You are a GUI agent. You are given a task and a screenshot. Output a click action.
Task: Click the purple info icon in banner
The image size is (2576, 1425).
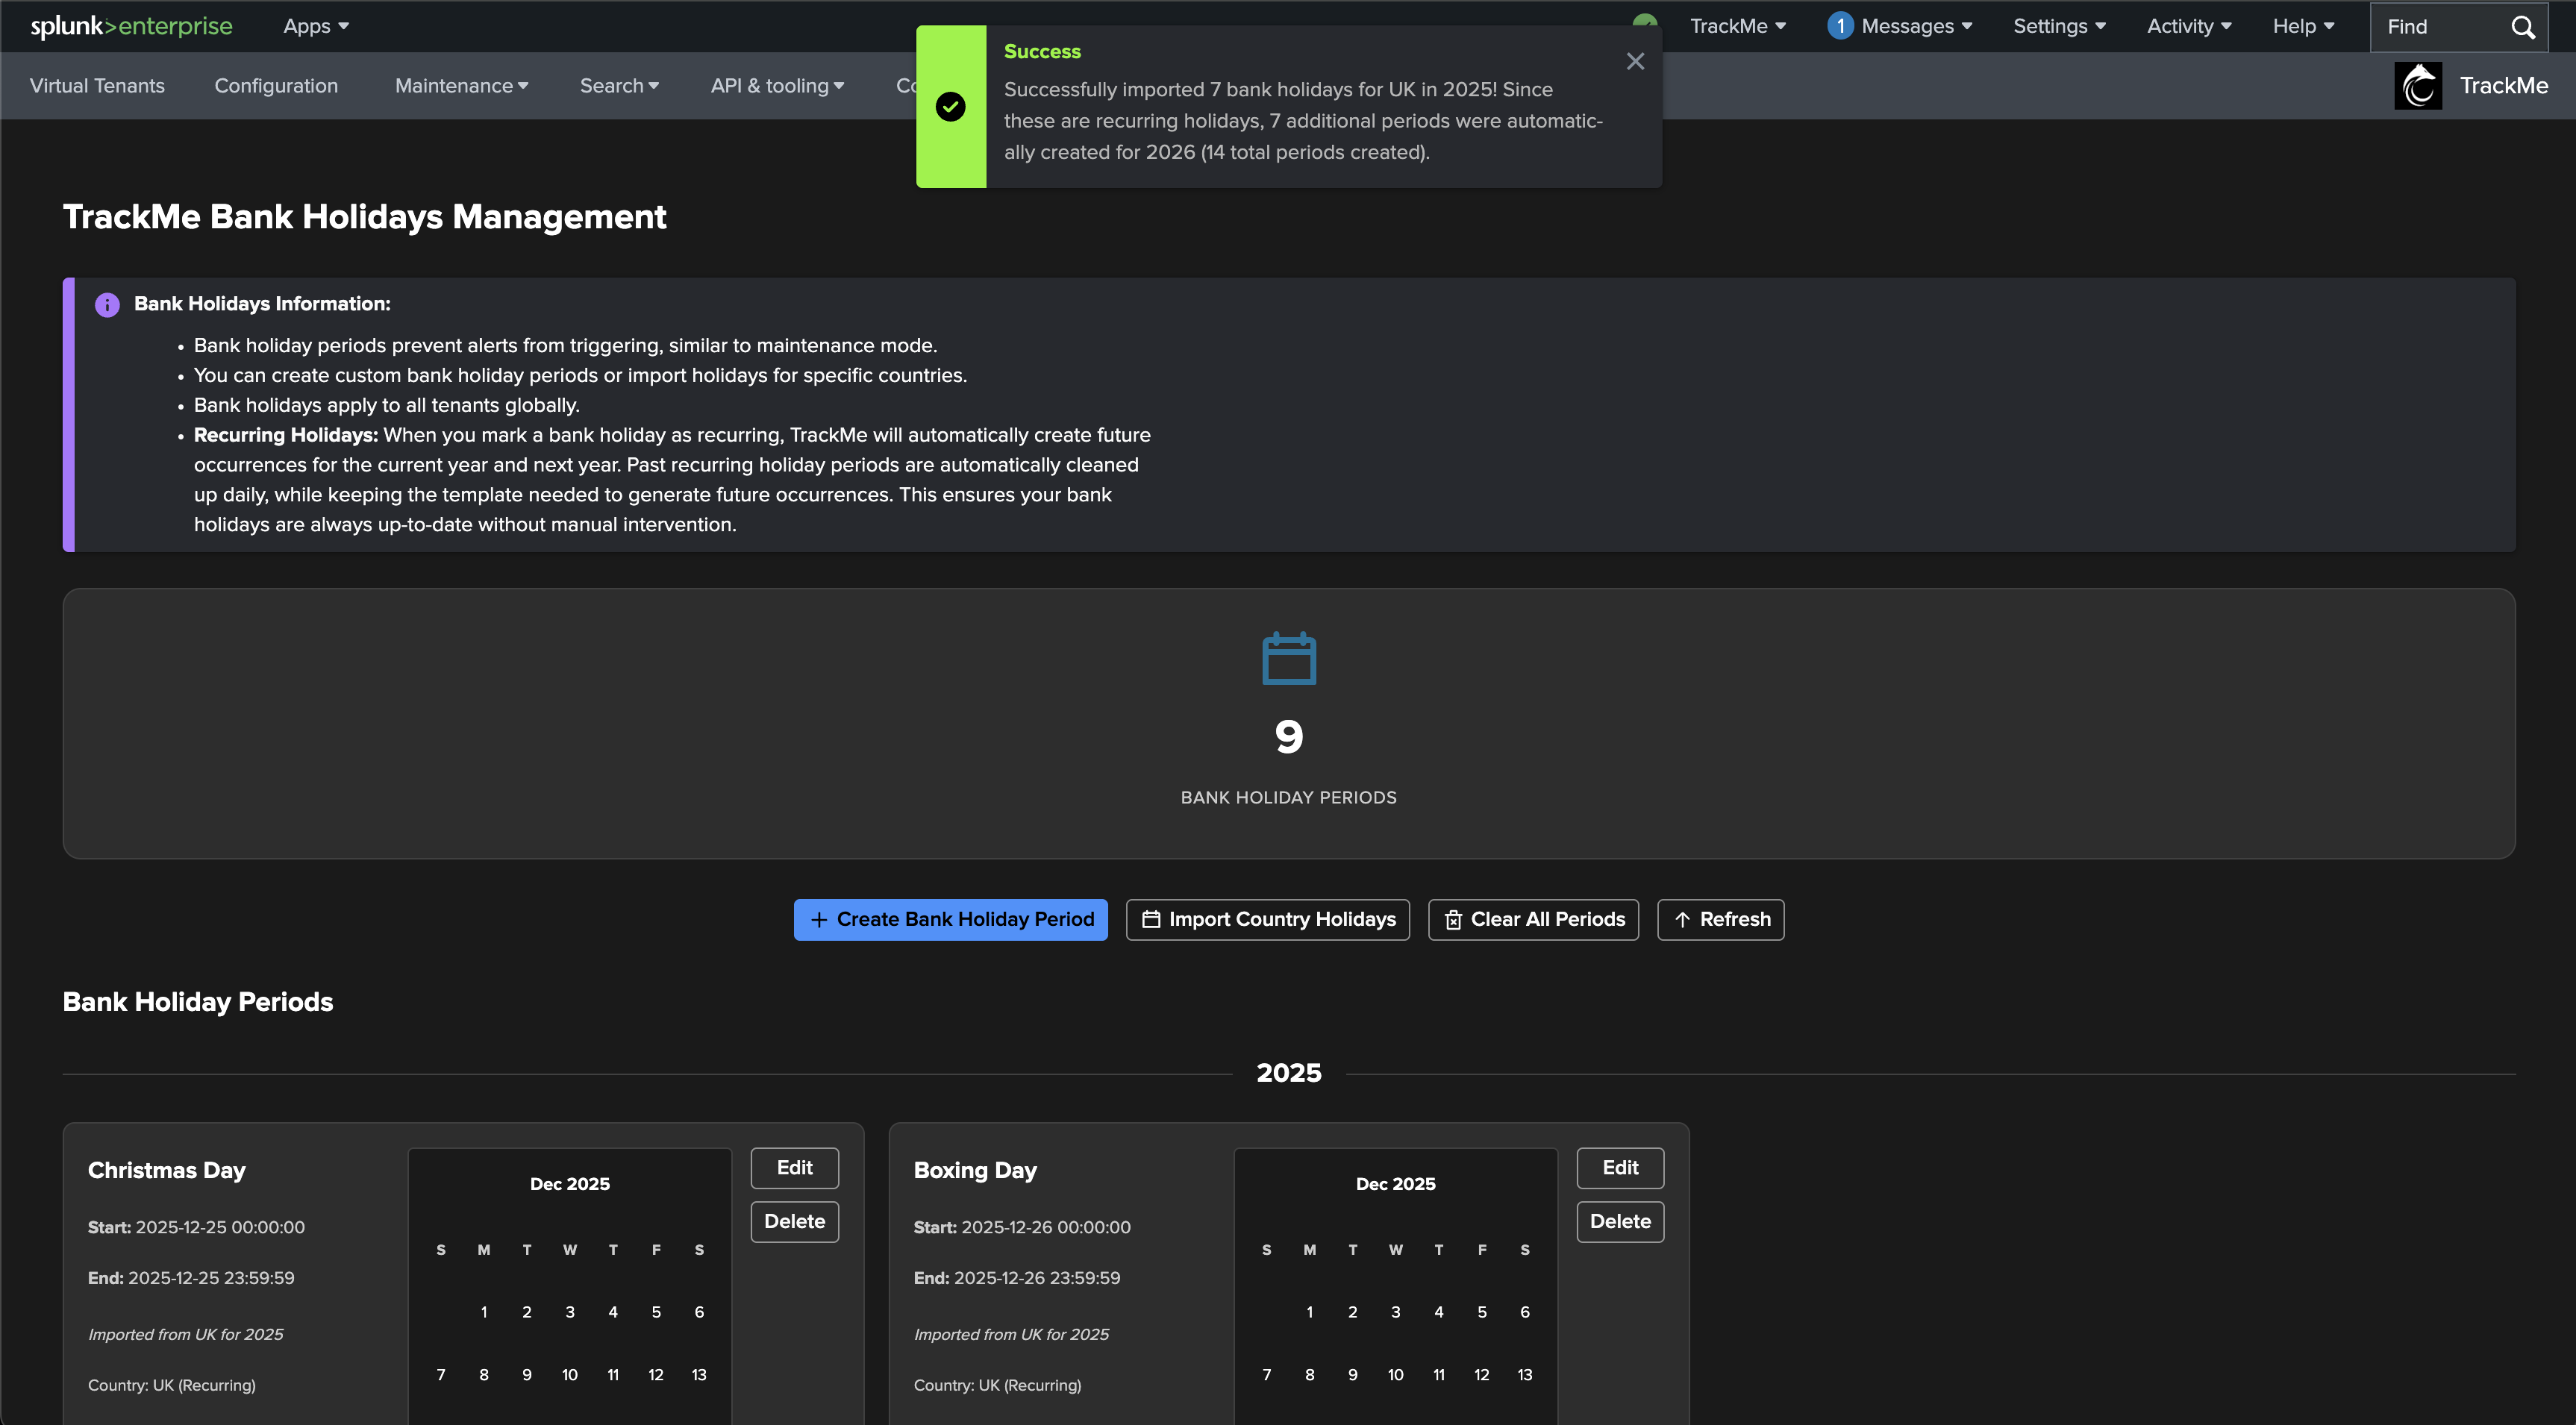(107, 304)
